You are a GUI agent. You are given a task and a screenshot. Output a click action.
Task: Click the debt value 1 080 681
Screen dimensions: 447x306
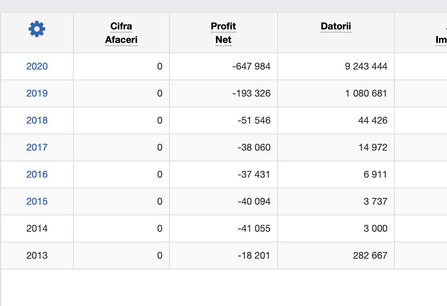click(x=366, y=93)
